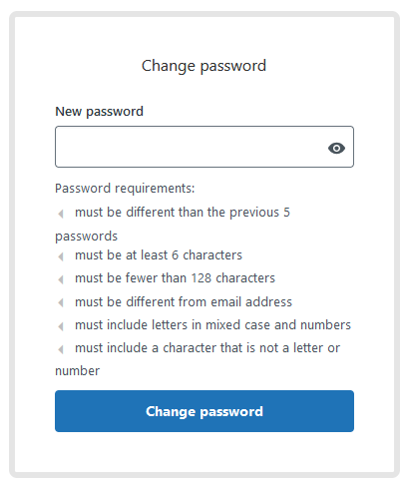This screenshot has height=490, width=409.
Task: Click the arrow beside 'previous 5 passwords' requirement
Action: pos(61,214)
